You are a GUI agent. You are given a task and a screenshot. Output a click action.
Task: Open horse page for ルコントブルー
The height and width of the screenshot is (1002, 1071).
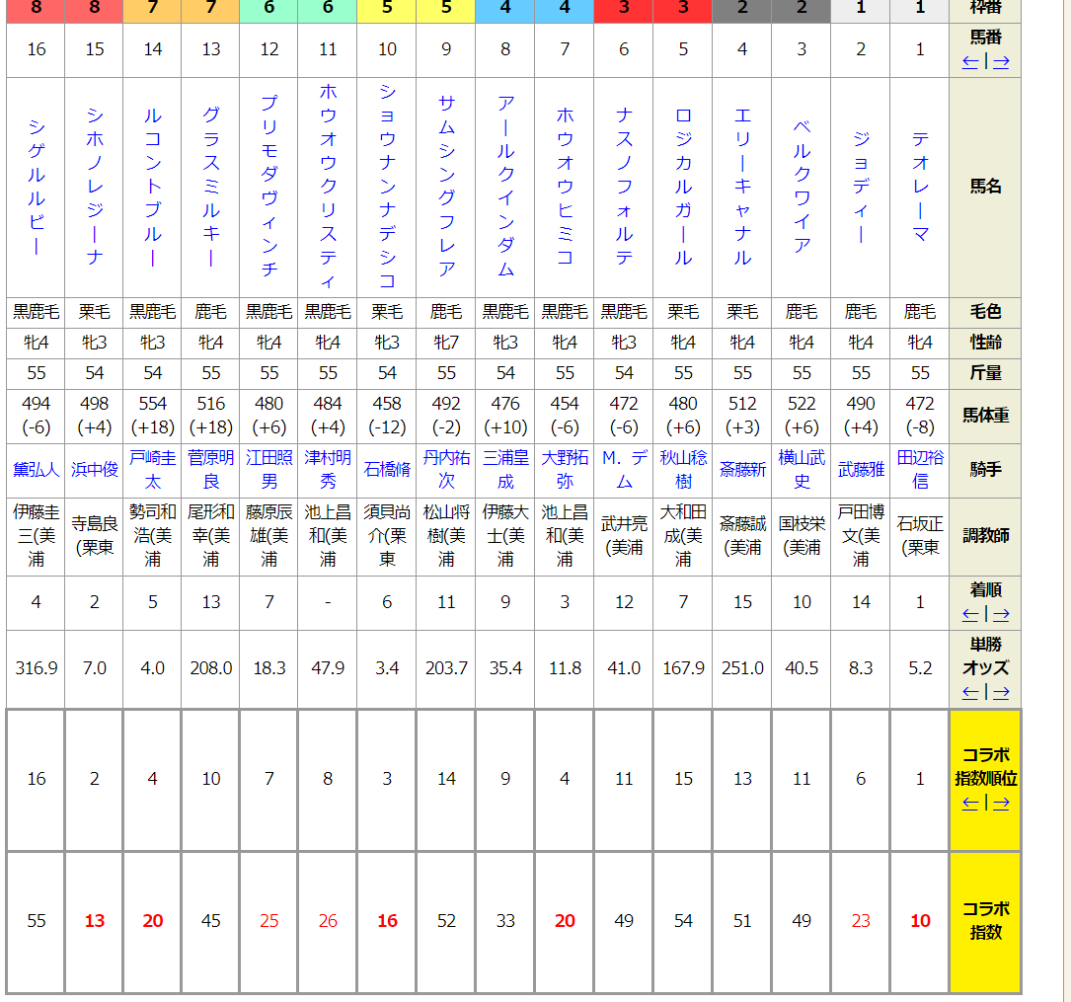pos(152,187)
